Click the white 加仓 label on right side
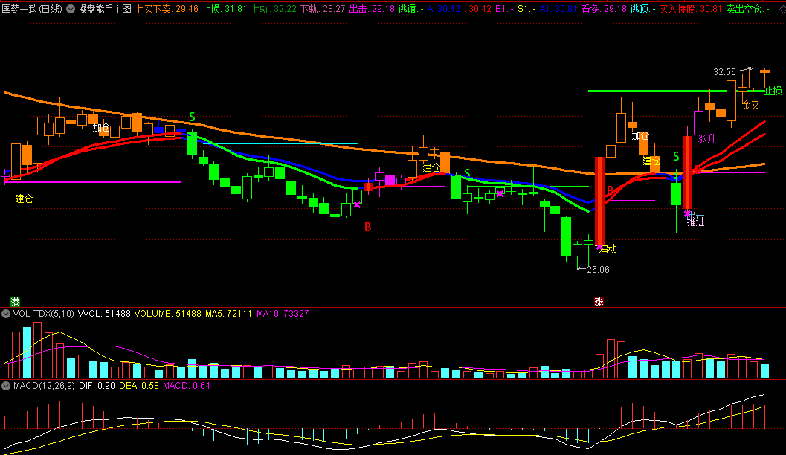Image resolution: width=786 pixels, height=455 pixels. (641, 136)
